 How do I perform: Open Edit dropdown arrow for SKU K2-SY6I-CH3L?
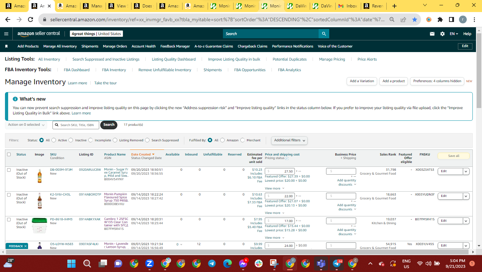click(466, 196)
